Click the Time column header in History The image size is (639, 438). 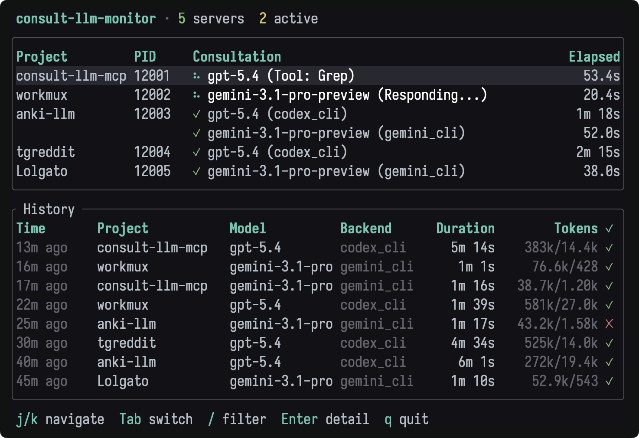tap(31, 229)
